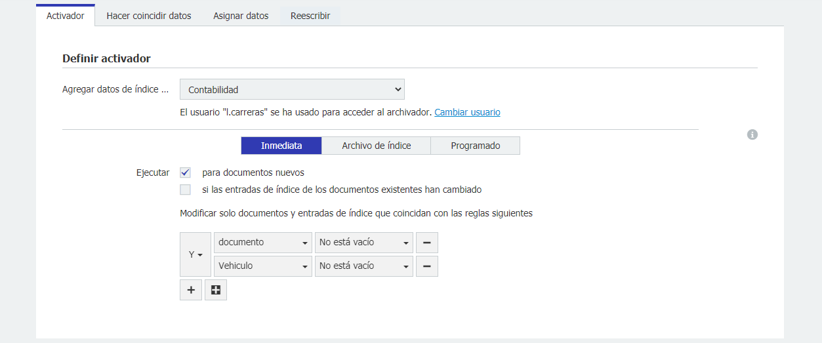The image size is (822, 343).
Task: Open the 'Contabilidad' archive dropdown
Action: [292, 89]
